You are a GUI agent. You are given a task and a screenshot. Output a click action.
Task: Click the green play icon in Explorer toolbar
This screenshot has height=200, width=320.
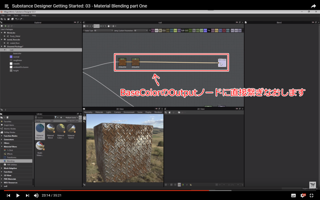click(x=6, y=26)
